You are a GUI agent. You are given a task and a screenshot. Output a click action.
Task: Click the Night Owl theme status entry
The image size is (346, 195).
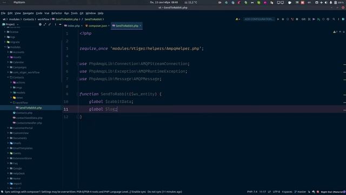pyautogui.click(x=332, y=192)
